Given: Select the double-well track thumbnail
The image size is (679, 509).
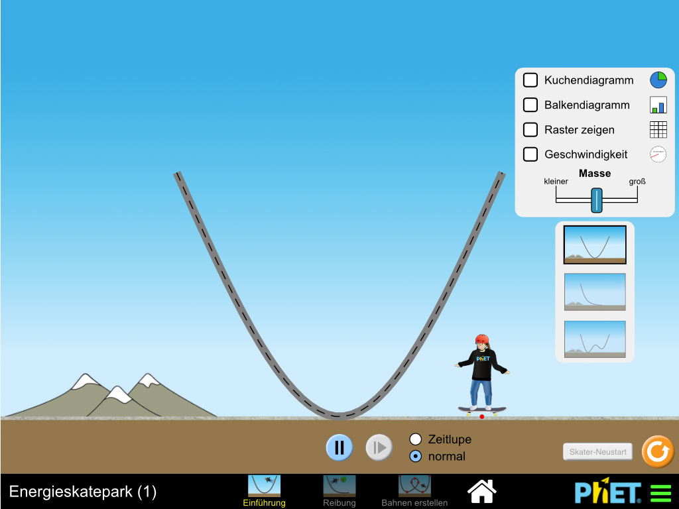Looking at the screenshot, I should tap(595, 339).
